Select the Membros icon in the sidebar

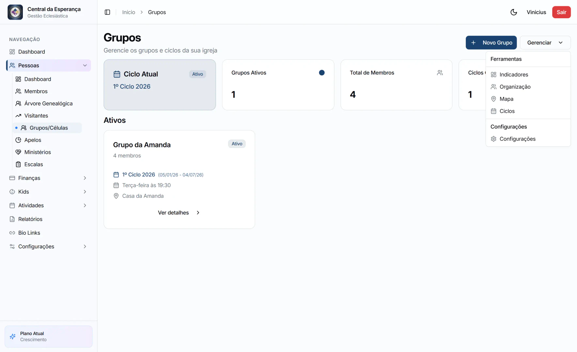point(19,91)
